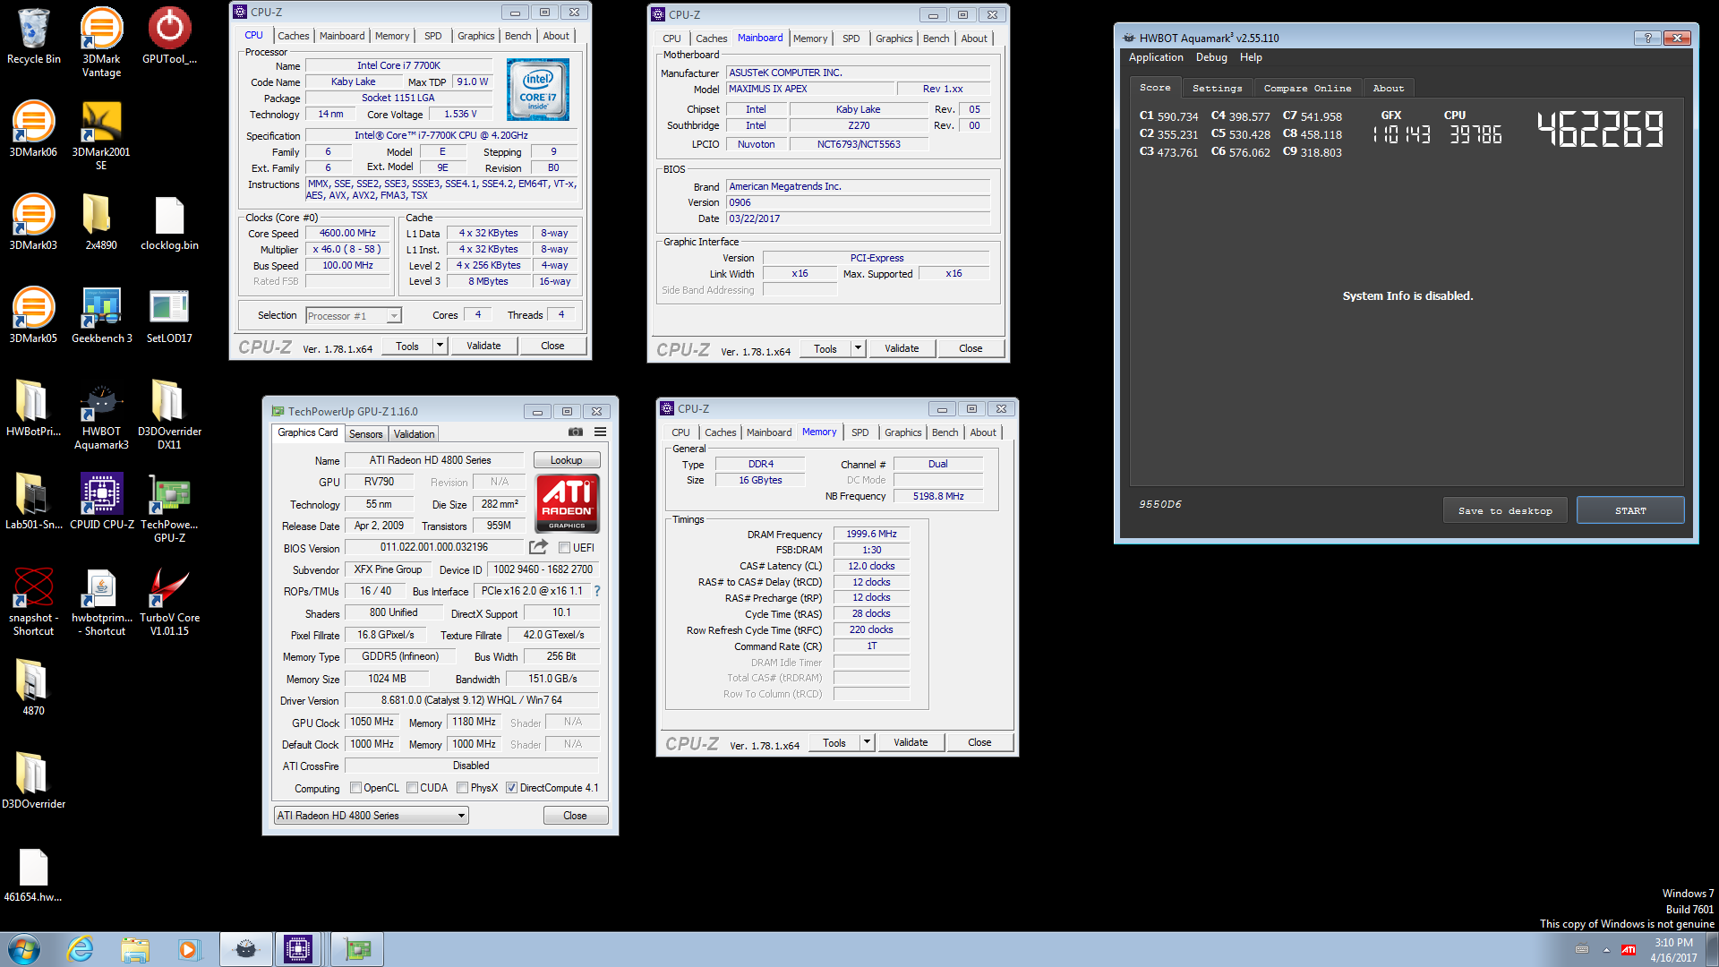The height and width of the screenshot is (967, 1719).
Task: Open SetLOD17 desktop icon
Action: point(169,315)
